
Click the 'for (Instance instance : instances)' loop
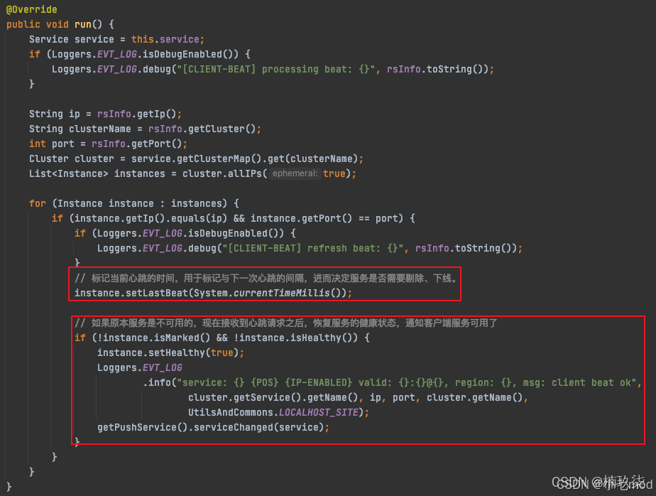128,204
